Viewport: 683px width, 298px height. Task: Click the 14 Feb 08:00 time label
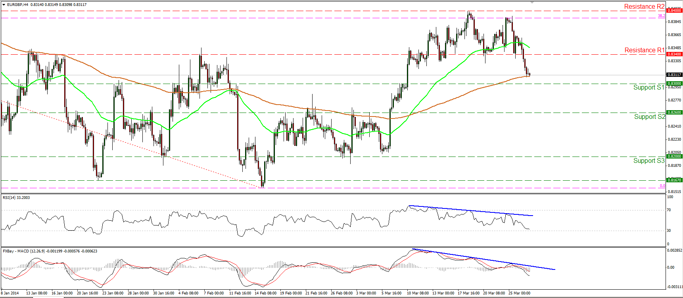[x=265, y=294]
